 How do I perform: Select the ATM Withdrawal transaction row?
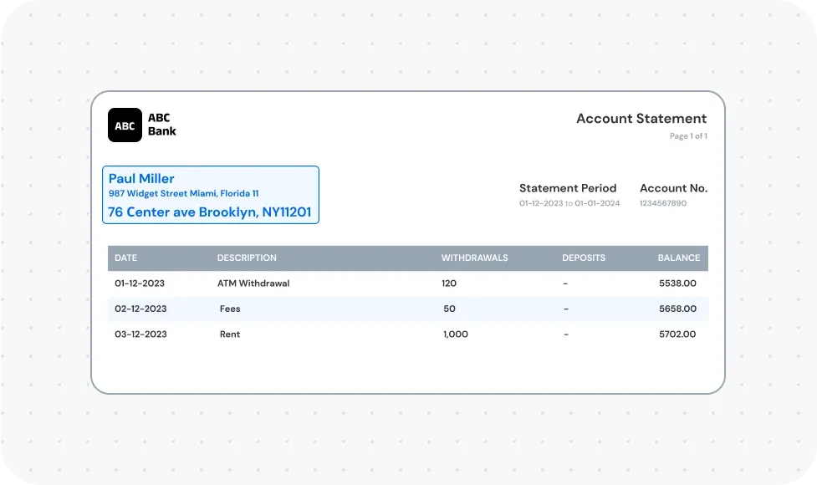(x=253, y=283)
